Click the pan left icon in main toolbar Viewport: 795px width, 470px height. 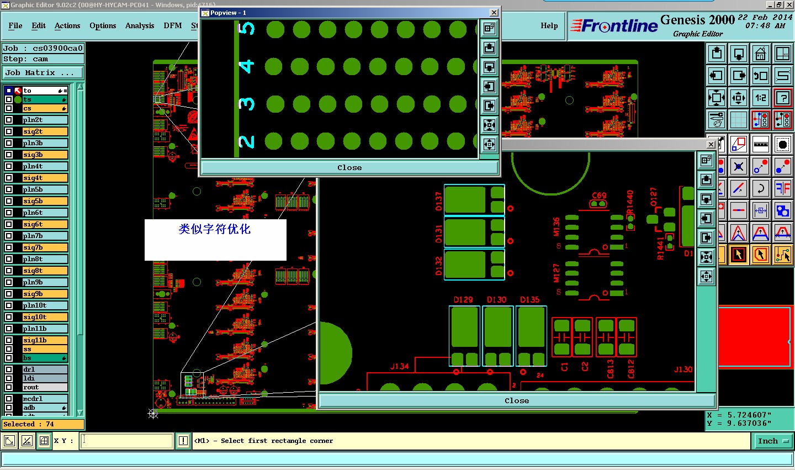click(717, 76)
